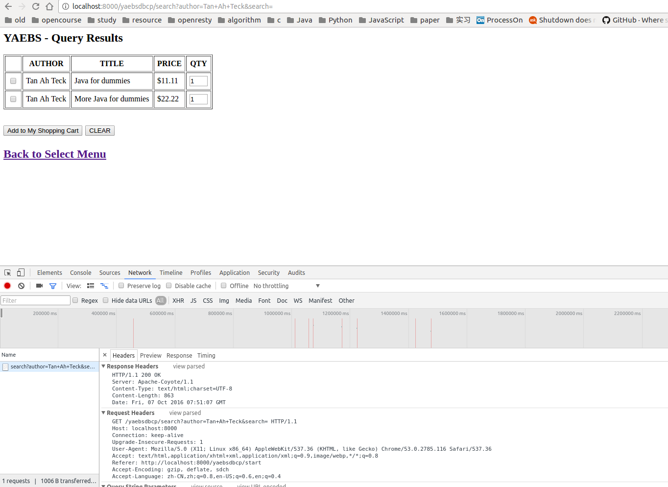Follow the 'Back to Select Menu' link
This screenshot has width=668, height=487.
pos(55,154)
